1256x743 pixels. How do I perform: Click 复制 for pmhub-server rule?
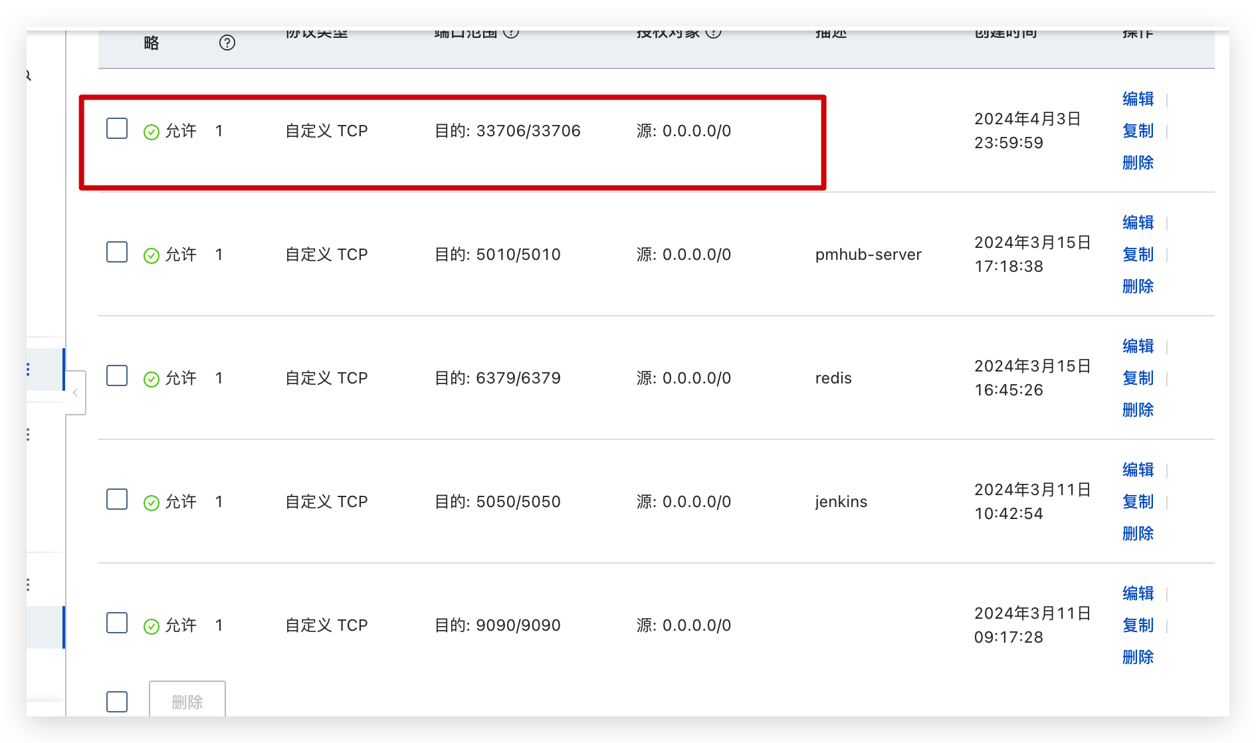tap(1138, 255)
